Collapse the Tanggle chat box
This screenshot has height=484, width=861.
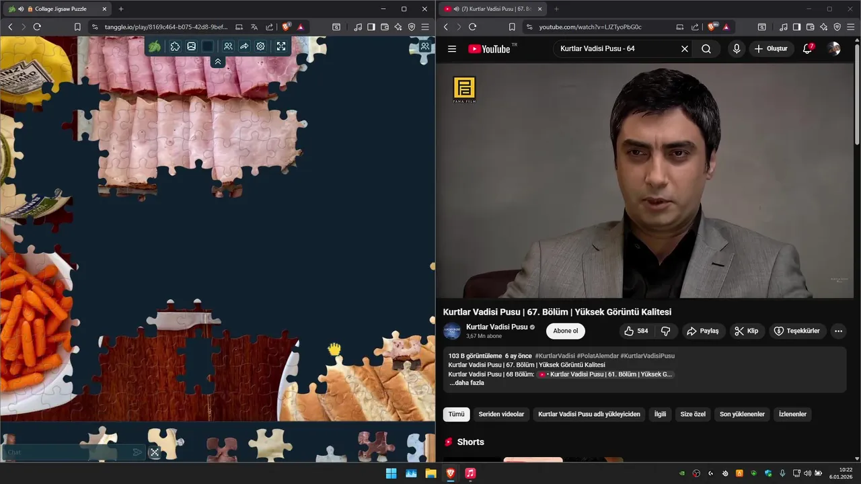tap(155, 452)
